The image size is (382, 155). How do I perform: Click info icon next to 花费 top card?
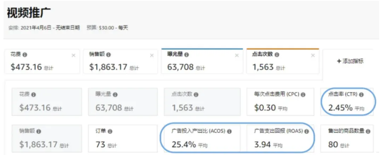coord(25,55)
